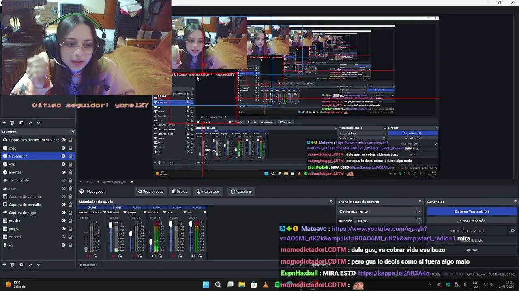Hide the chat source
519x291 pixels.
click(x=64, y=148)
